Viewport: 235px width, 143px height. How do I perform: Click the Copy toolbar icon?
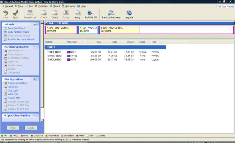coord(77,14)
